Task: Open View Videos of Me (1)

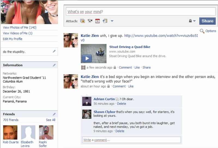Action: pyautogui.click(x=18, y=33)
